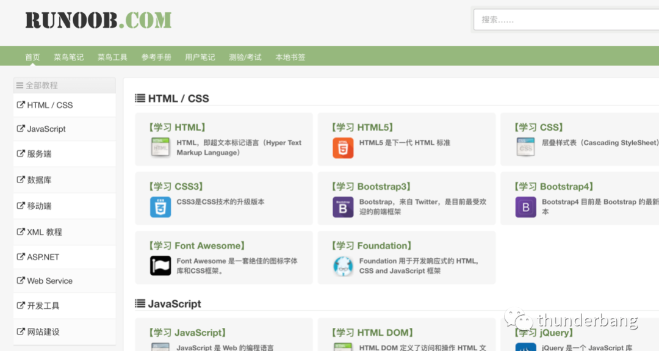Click the external-link icon beside HTML / CSS
659x351 pixels.
coord(21,104)
